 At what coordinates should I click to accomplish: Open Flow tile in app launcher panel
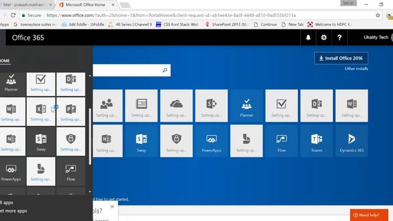pyautogui.click(x=71, y=171)
